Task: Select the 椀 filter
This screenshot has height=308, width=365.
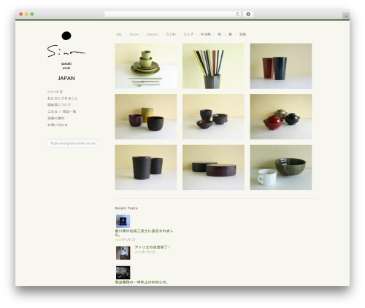Action: click(220, 34)
